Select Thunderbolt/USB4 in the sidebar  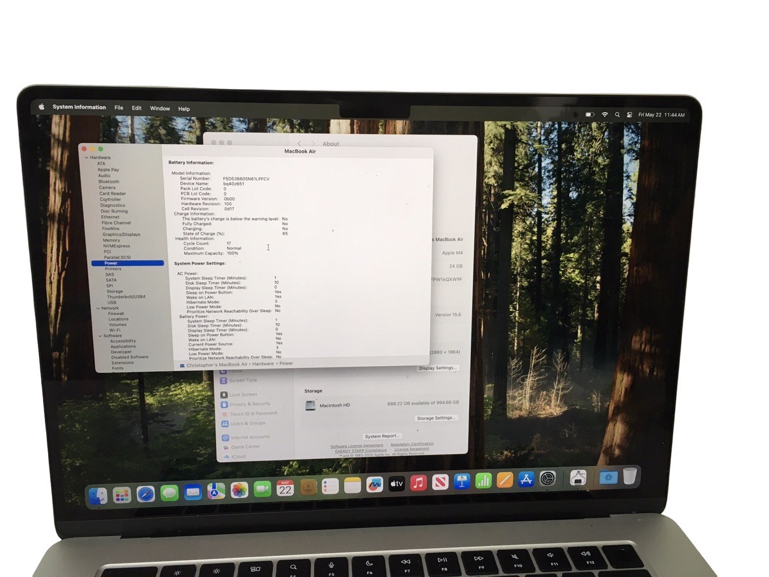126,297
